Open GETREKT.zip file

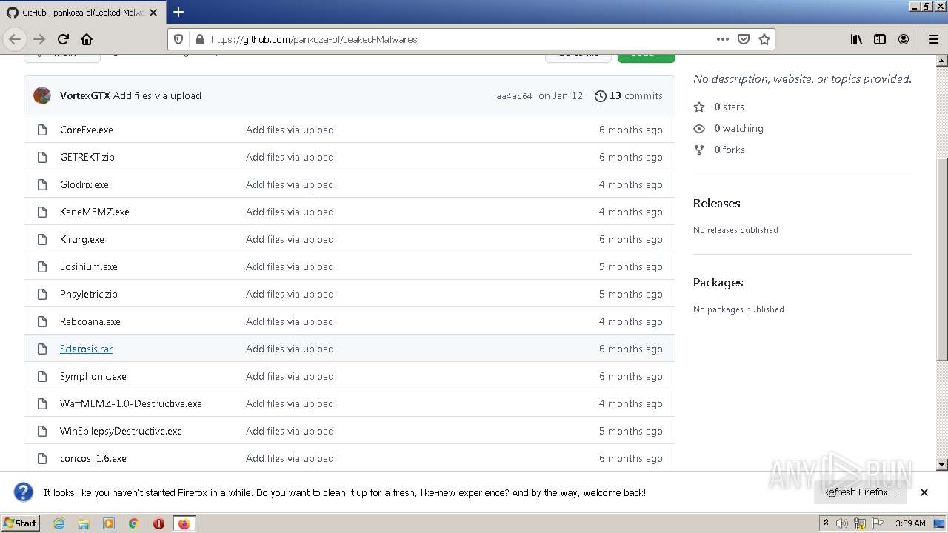click(87, 157)
